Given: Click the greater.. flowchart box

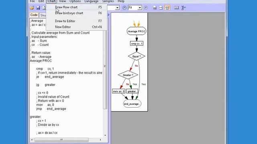Looking at the screenshot, I should 132,91.
